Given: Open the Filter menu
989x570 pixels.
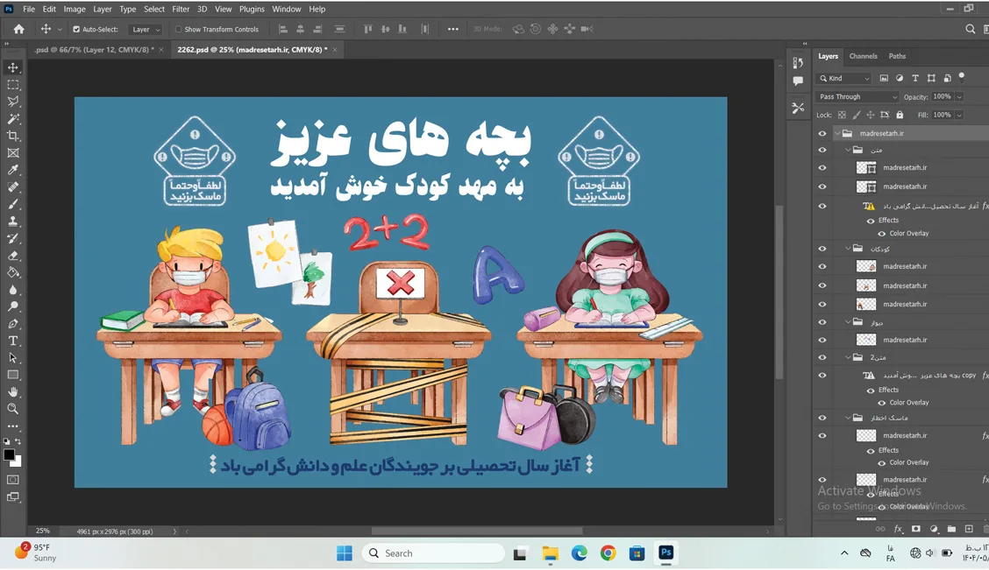Looking at the screenshot, I should [x=181, y=9].
